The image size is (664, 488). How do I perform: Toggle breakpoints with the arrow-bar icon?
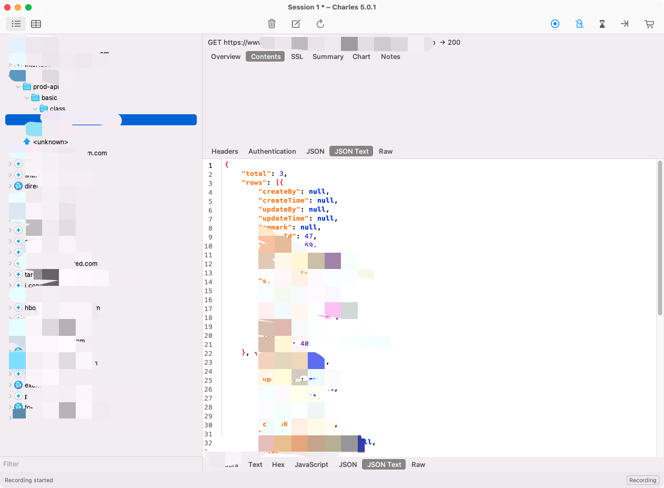625,24
